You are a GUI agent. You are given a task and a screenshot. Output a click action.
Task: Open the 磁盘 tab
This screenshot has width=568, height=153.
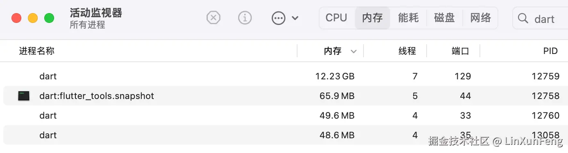445,18
